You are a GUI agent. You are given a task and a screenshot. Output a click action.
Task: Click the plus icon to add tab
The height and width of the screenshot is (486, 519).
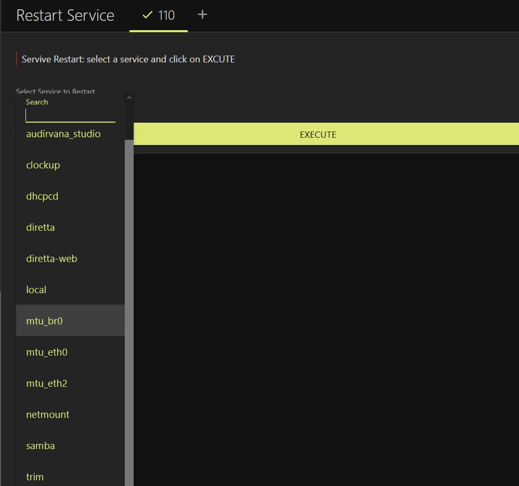(202, 15)
